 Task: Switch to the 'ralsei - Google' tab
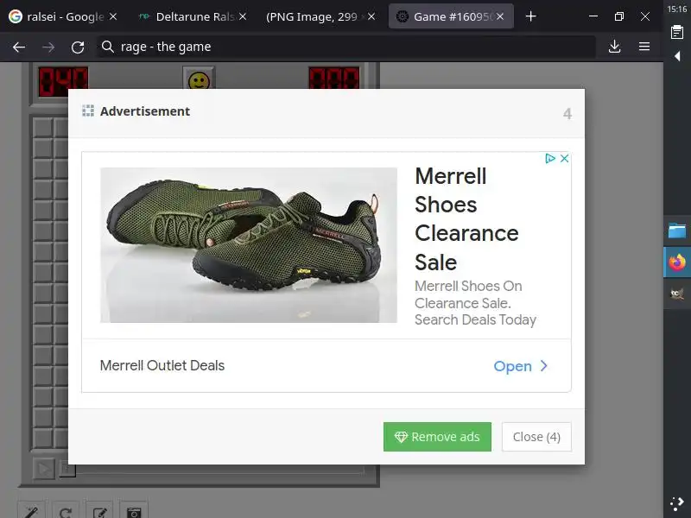(63, 16)
